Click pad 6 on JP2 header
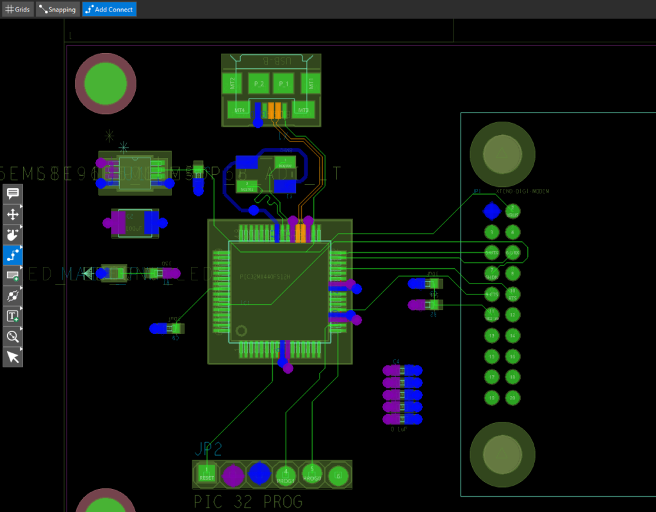Viewport: 656px width, 512px height. [x=338, y=476]
